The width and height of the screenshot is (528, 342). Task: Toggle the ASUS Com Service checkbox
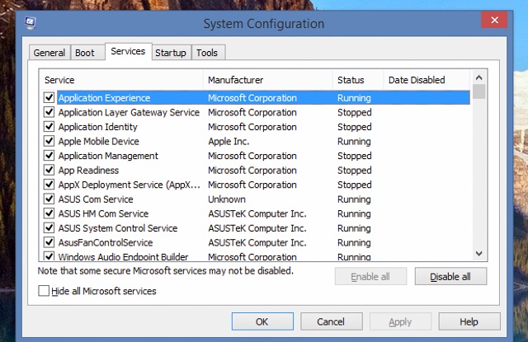pos(49,199)
